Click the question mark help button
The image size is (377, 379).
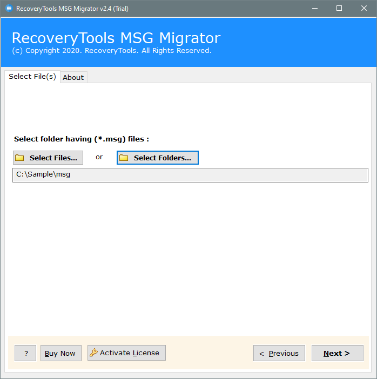click(25, 353)
